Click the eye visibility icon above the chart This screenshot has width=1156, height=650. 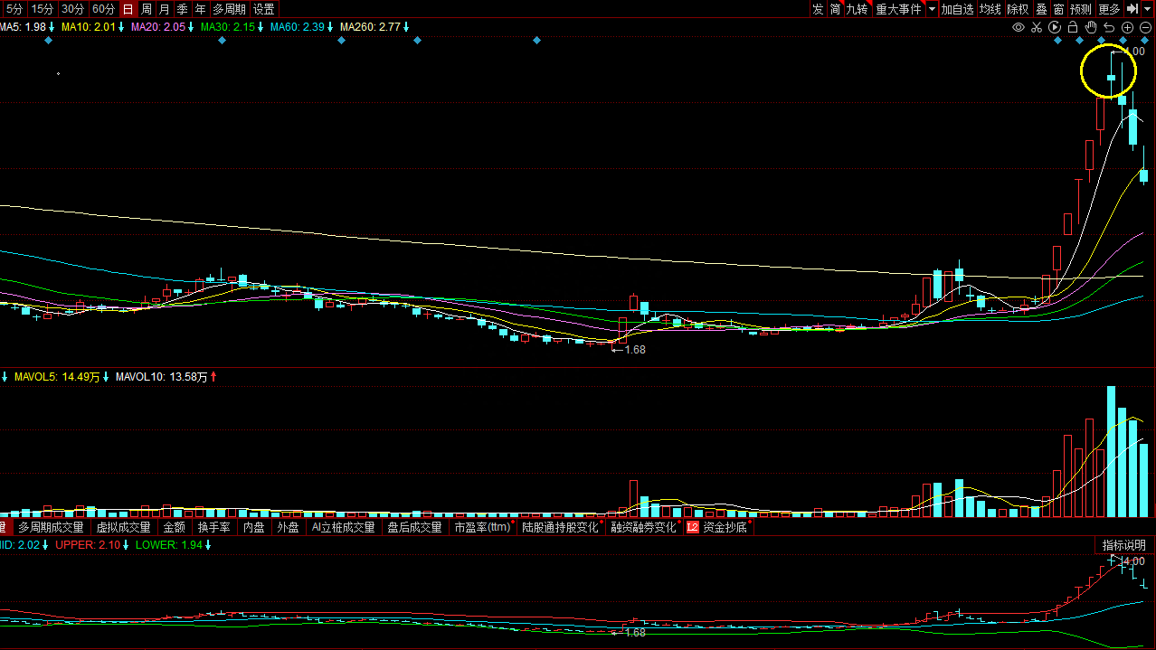point(1019,27)
